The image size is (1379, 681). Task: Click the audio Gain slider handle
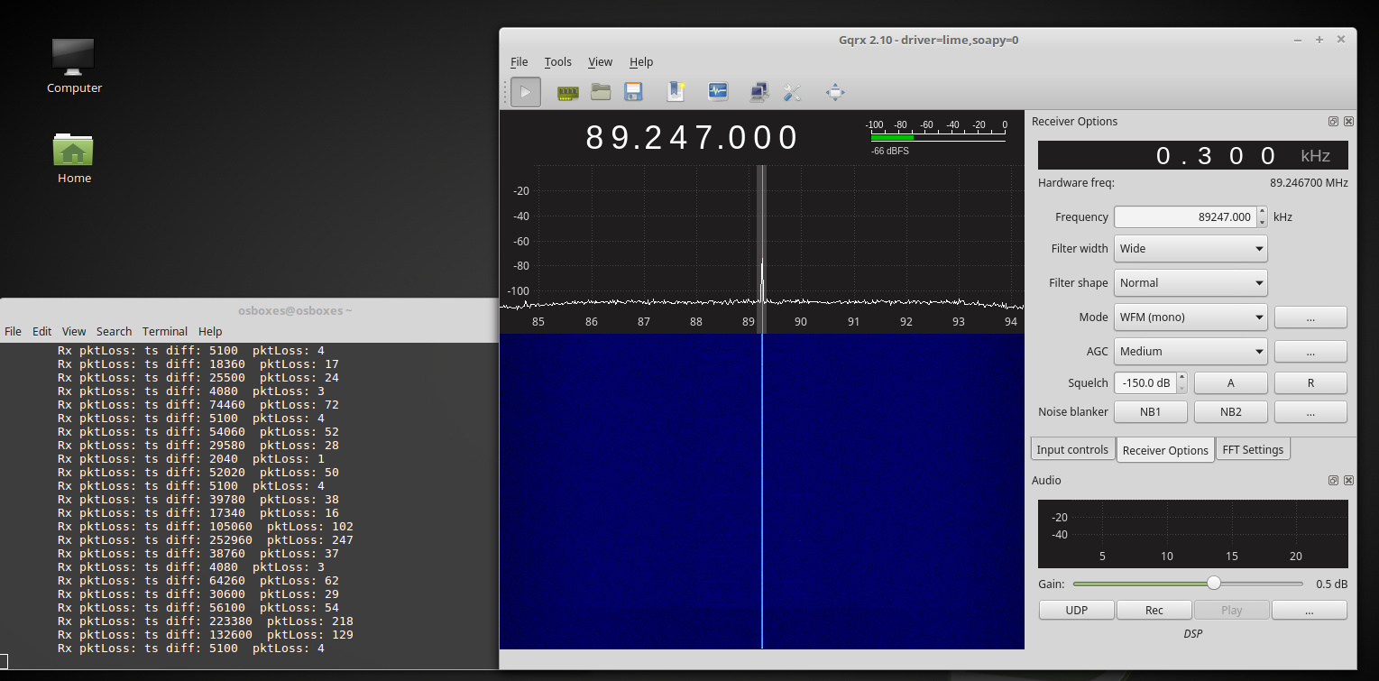click(1214, 584)
